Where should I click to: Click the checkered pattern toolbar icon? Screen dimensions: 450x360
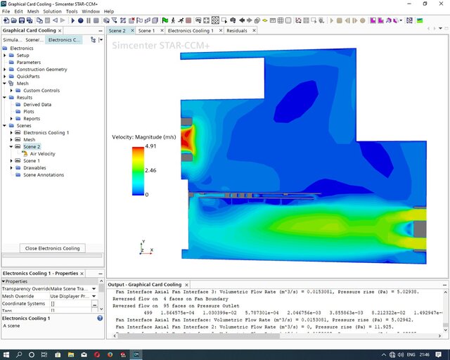click(409, 20)
